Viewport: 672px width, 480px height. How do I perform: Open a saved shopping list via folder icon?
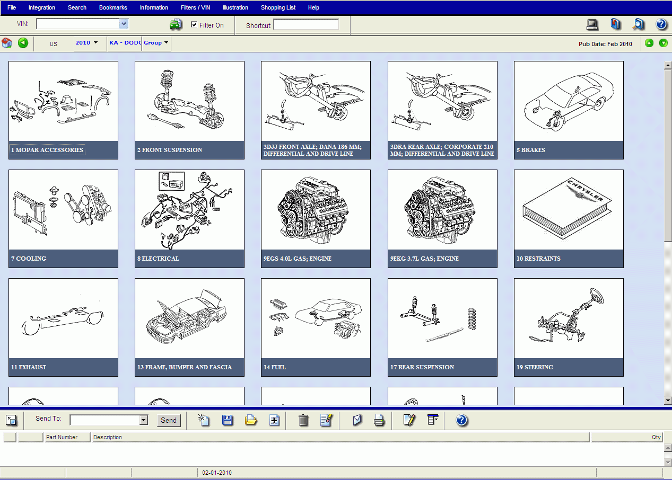pyautogui.click(x=250, y=420)
